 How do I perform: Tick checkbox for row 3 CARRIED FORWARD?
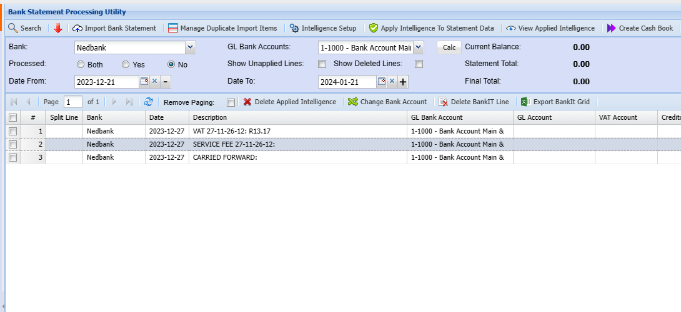[13, 157]
